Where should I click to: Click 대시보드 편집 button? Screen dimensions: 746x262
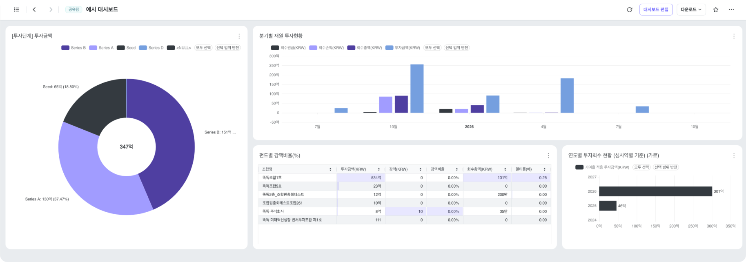(656, 9)
